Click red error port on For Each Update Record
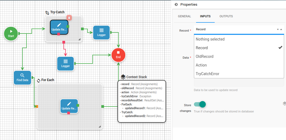The height and width of the screenshot is (140, 286). tap(69, 113)
